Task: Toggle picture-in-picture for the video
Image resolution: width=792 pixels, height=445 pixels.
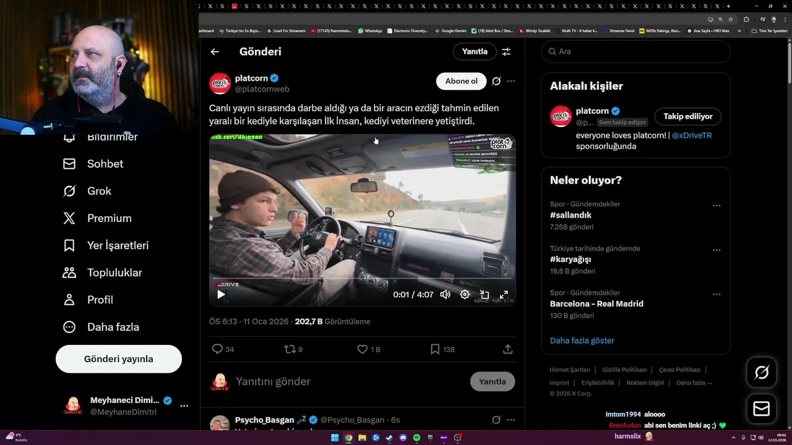Action: pos(484,295)
